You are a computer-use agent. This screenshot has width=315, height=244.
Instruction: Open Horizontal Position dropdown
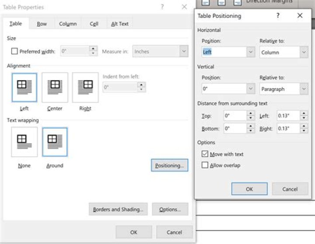coord(251,52)
